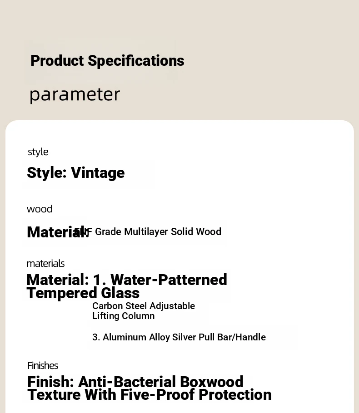This screenshot has height=413, width=359.
Task: Click the small wood label
Action: click(x=40, y=209)
